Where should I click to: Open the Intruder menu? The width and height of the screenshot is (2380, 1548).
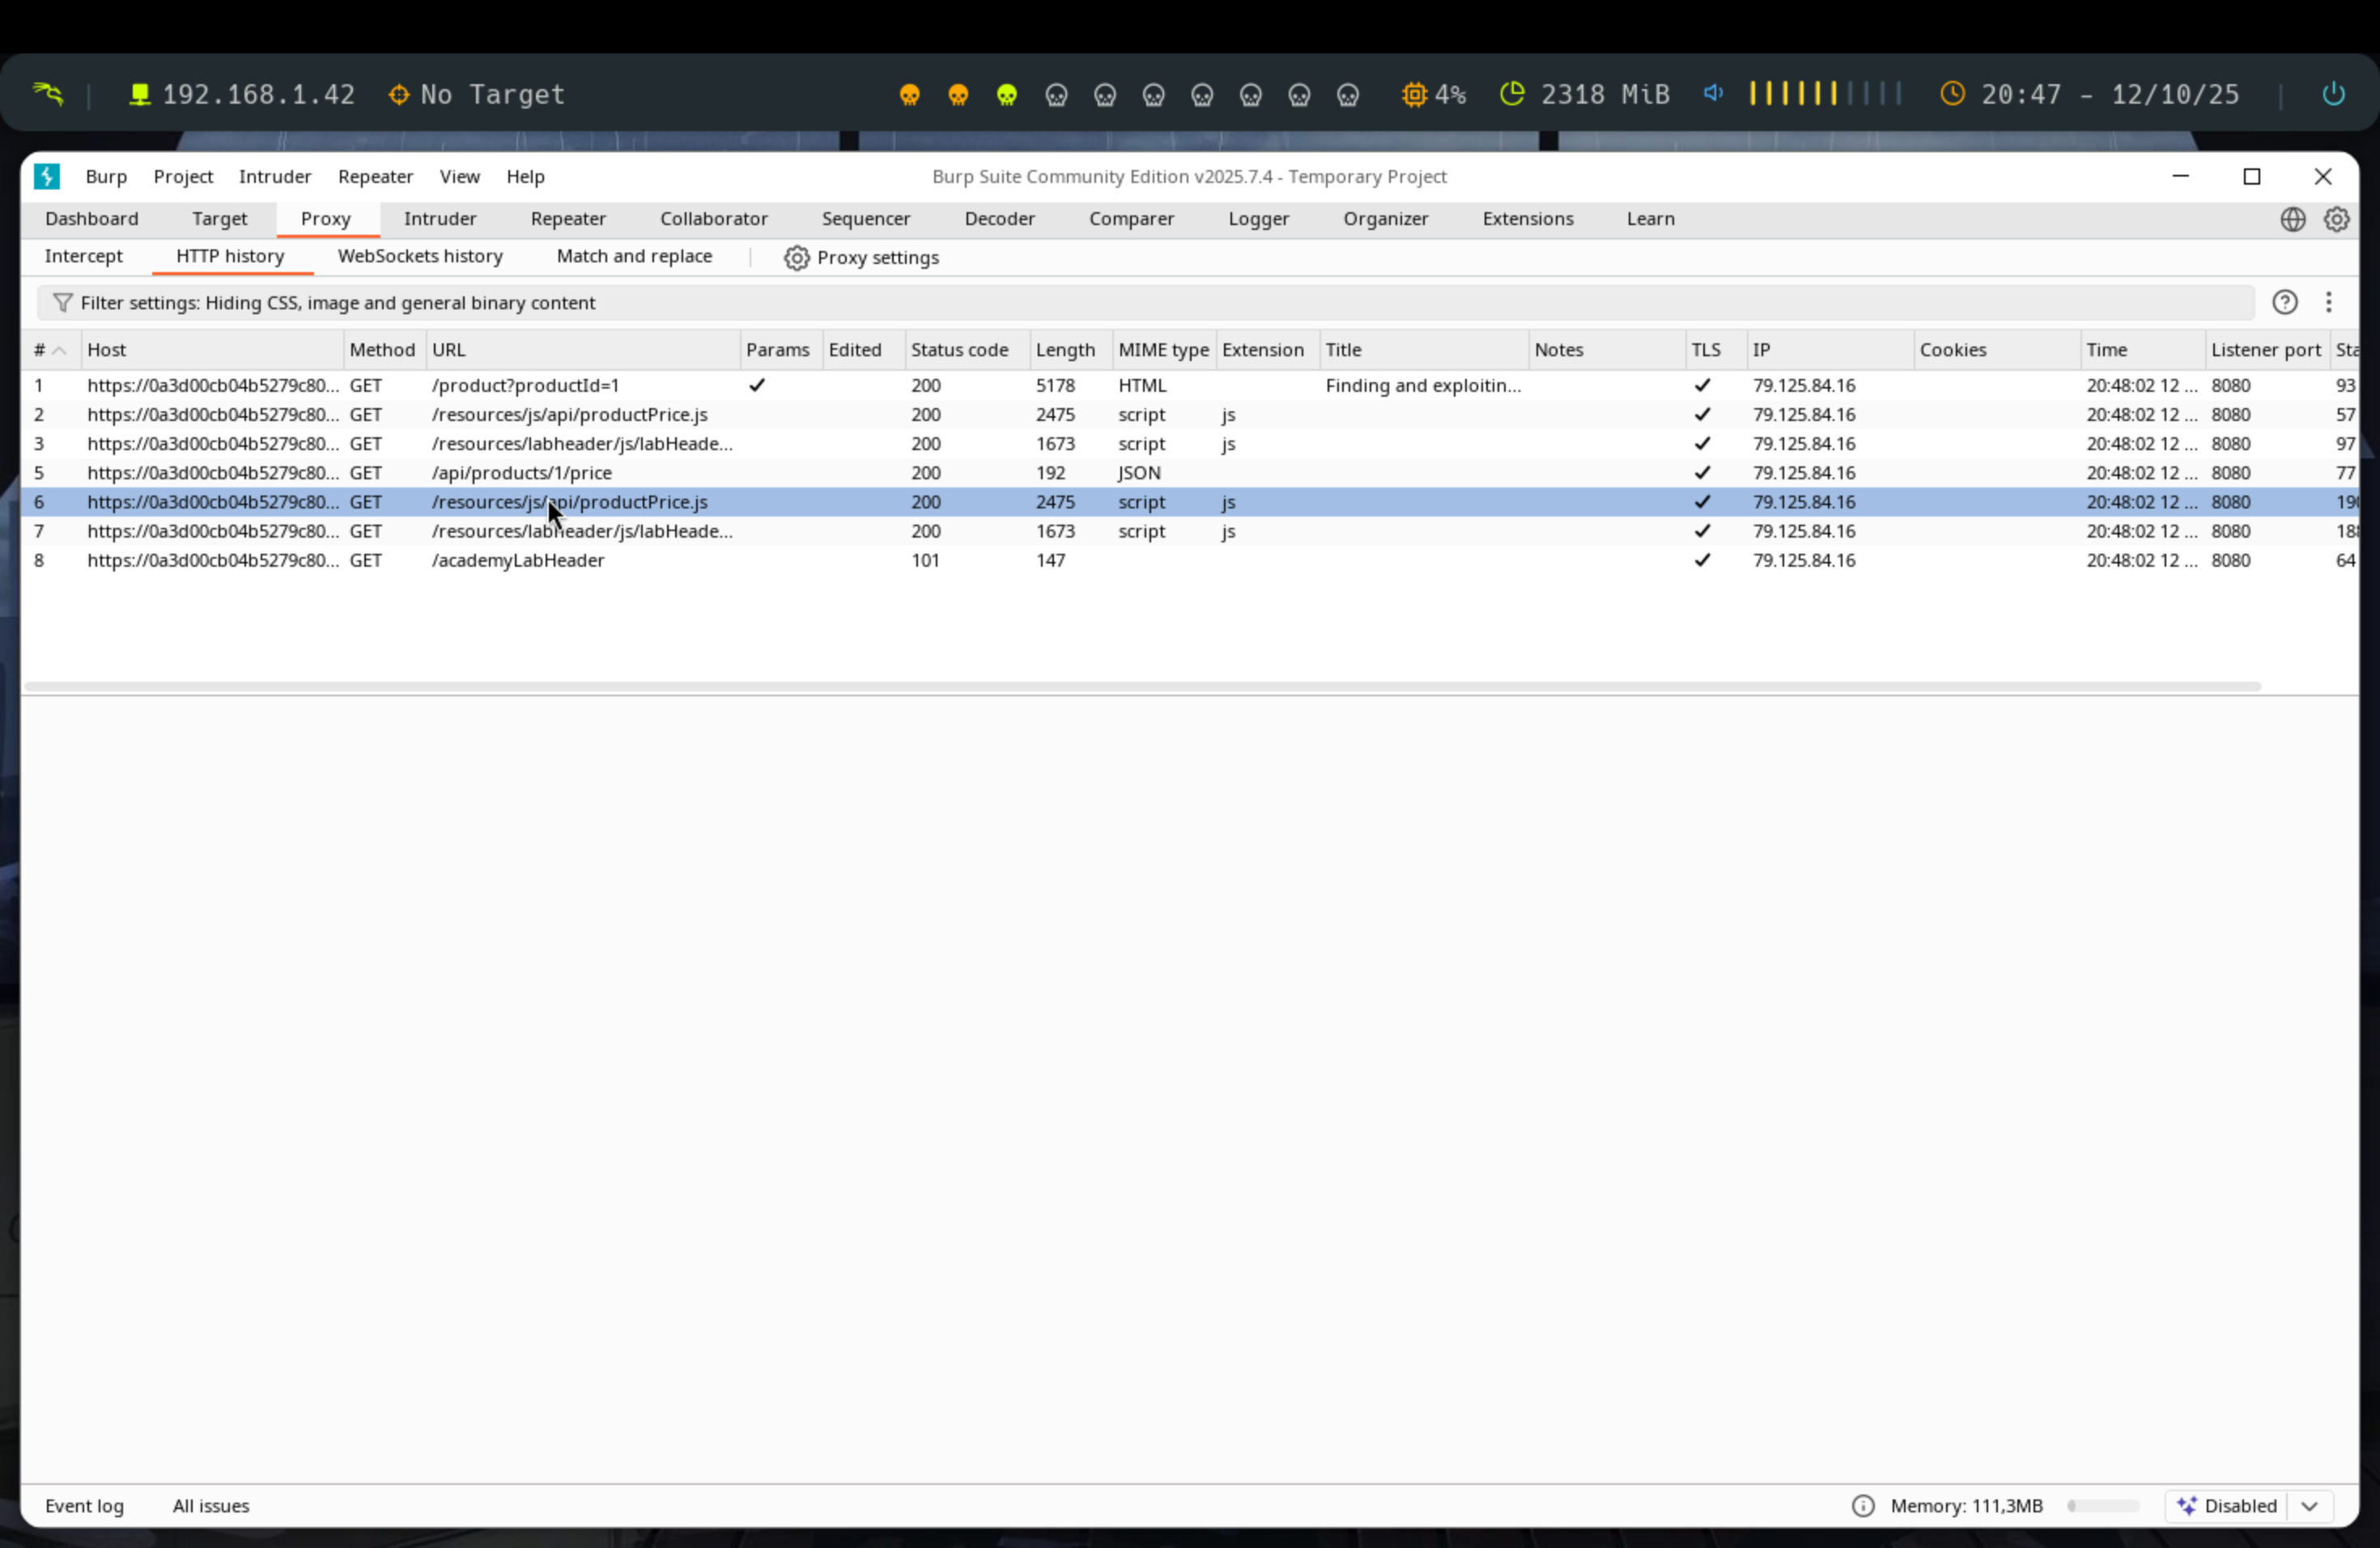click(x=274, y=177)
